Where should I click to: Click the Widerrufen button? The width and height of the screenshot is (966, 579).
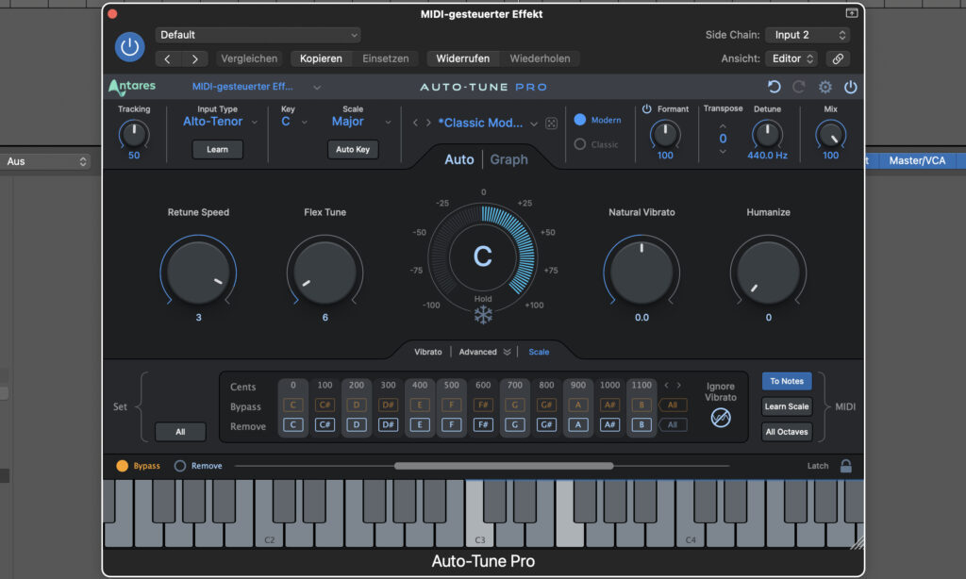tap(462, 58)
